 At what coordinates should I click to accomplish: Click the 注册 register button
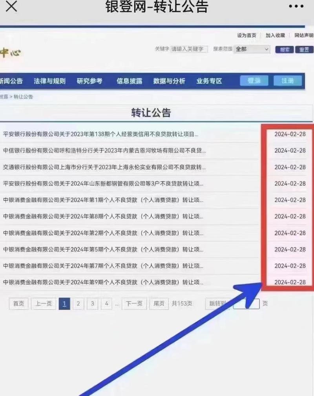pyautogui.click(x=288, y=81)
